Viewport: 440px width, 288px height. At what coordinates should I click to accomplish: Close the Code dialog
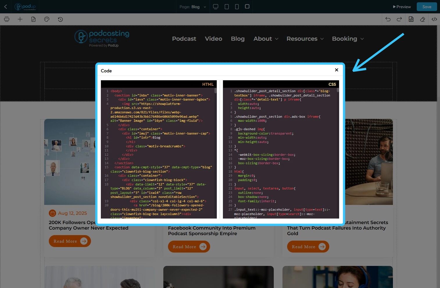(337, 70)
